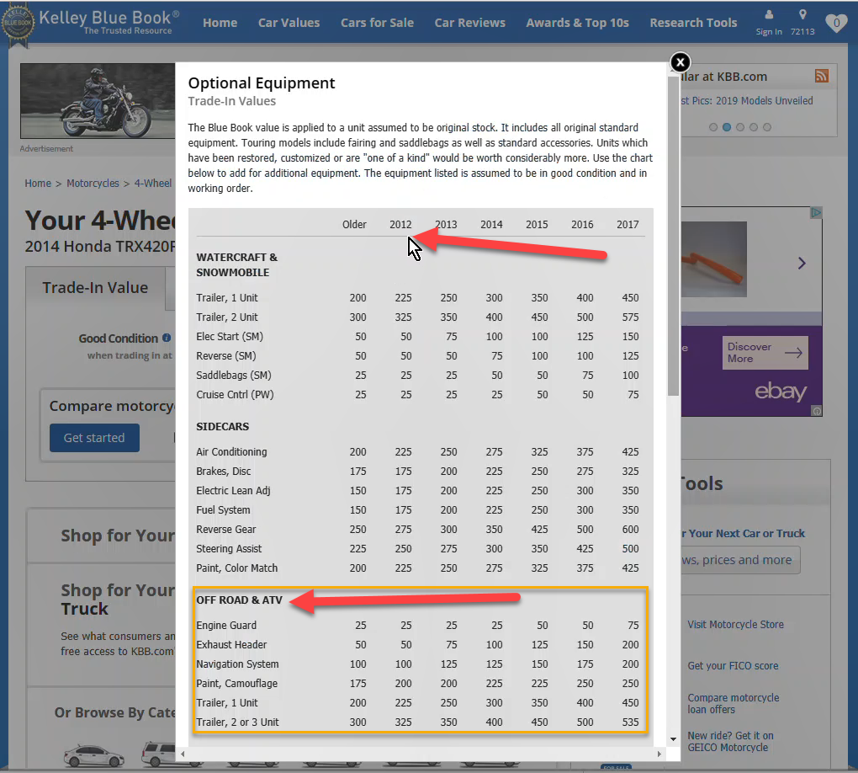This screenshot has width=858, height=773.
Task: Select the second highlighted carousel dot
Action: point(727,127)
